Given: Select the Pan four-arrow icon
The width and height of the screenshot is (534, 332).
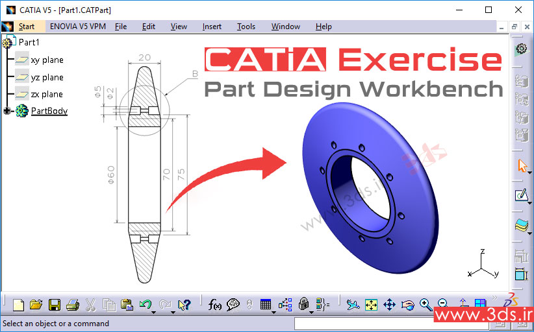Looking at the screenshot, I should point(389,305).
